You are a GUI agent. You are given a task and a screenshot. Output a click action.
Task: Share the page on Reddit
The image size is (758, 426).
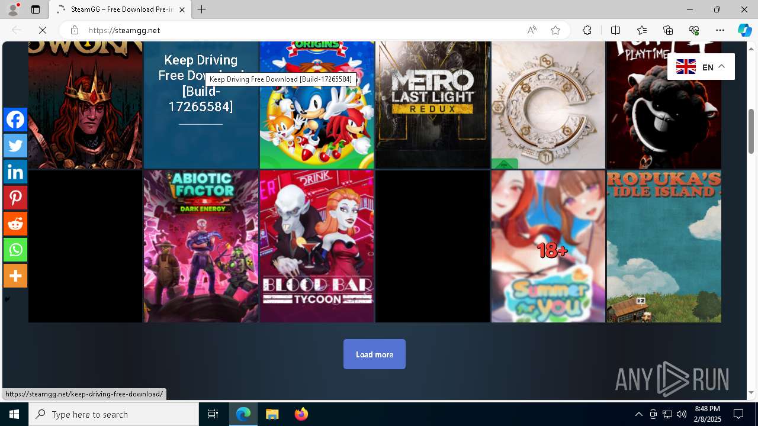point(15,224)
